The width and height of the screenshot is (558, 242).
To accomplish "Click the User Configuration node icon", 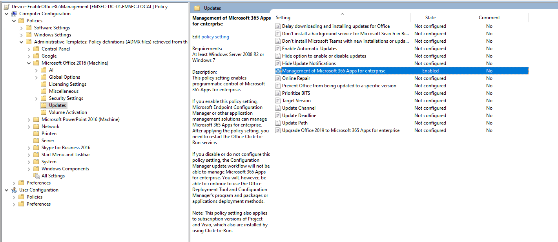I will click(x=14, y=190).
